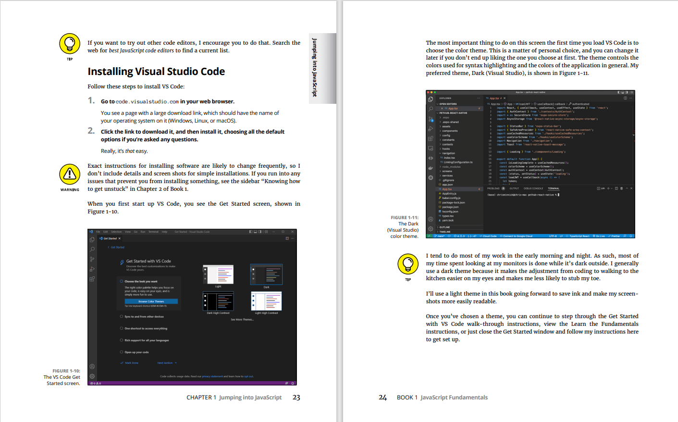
Task: Select 'Choose the look you want' step circle
Action: point(122,281)
